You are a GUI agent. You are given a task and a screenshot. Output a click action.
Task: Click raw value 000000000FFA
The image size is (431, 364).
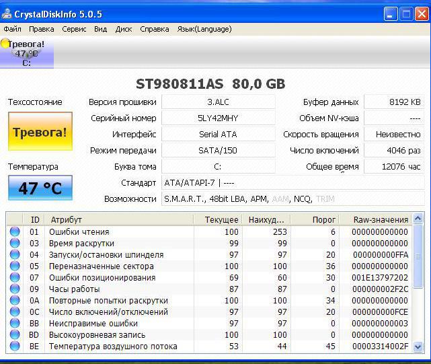click(381, 255)
